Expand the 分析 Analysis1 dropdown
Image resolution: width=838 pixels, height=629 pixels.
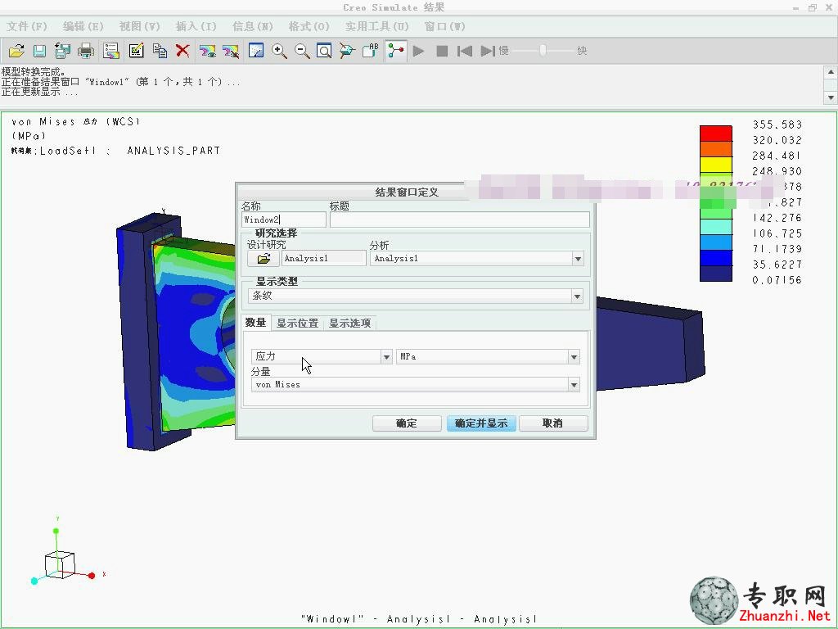point(578,259)
